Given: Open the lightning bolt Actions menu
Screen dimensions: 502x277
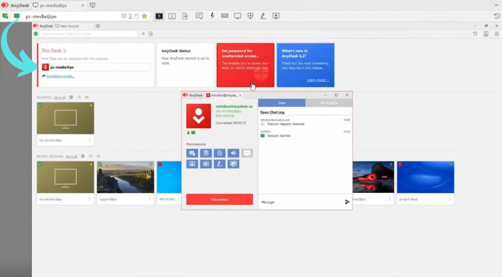Looking at the screenshot, I should (212, 16).
